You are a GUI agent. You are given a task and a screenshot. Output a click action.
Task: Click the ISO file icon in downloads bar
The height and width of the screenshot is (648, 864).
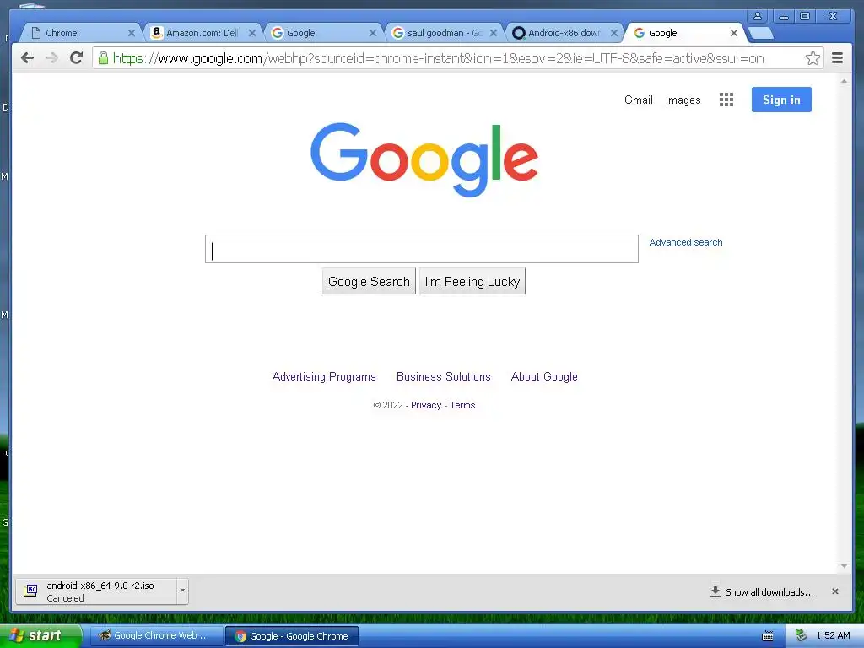click(x=31, y=591)
